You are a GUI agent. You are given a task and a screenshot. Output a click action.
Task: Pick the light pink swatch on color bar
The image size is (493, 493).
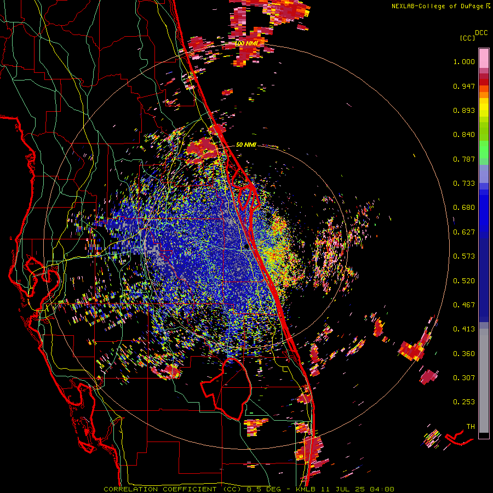484,58
